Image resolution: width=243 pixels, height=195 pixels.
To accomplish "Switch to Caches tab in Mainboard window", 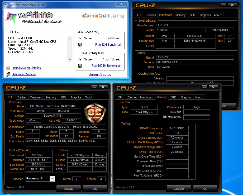I will tap(151, 15).
